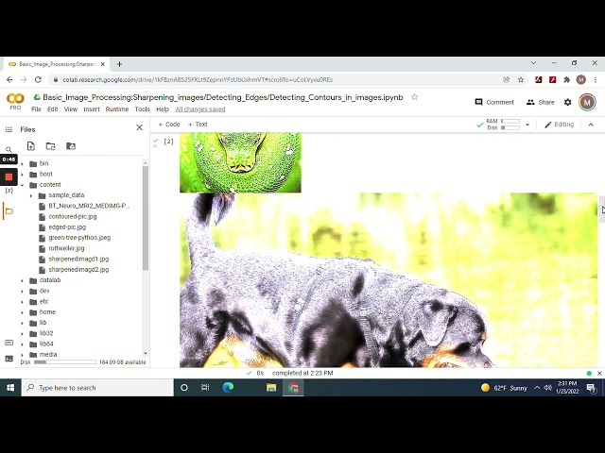The image size is (605, 453).
Task: Click the share page icon in address bar
Action: 507,79
